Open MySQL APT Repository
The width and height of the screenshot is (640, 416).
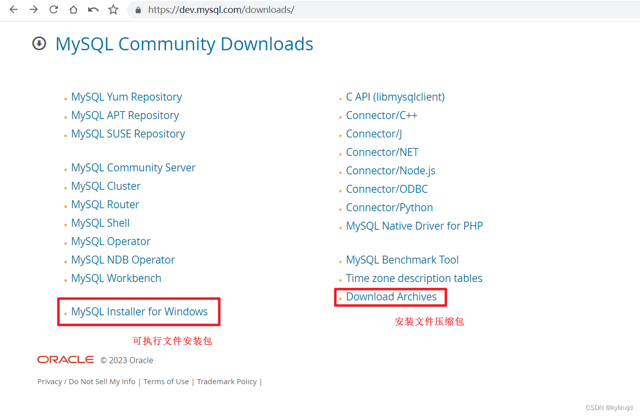pos(125,115)
